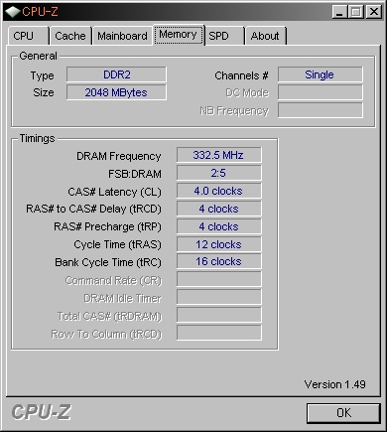Click the Type label in General
Viewport: 387px width, 432px height.
(x=42, y=75)
